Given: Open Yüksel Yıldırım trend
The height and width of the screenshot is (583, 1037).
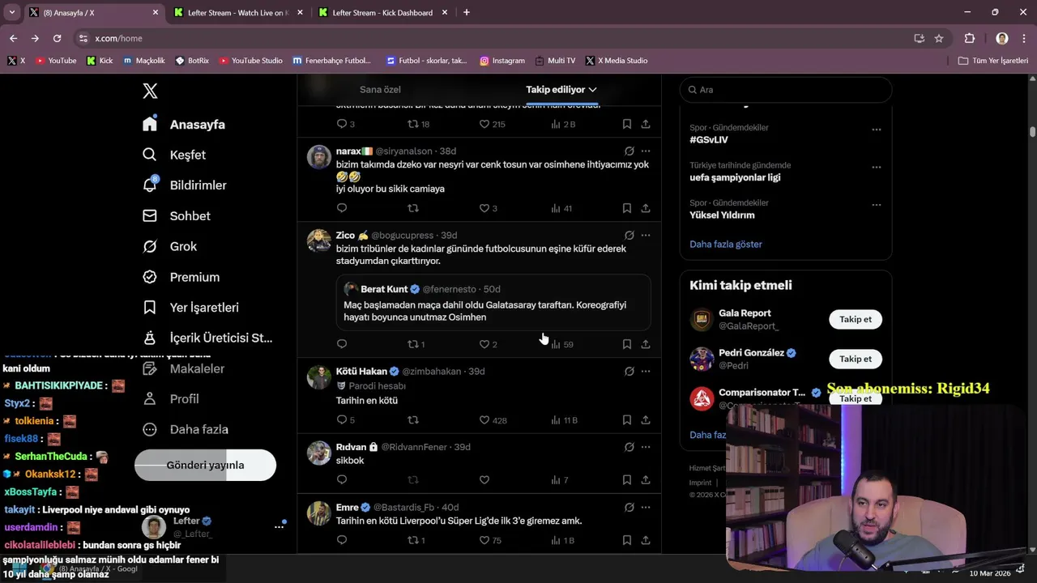Looking at the screenshot, I should (x=722, y=215).
